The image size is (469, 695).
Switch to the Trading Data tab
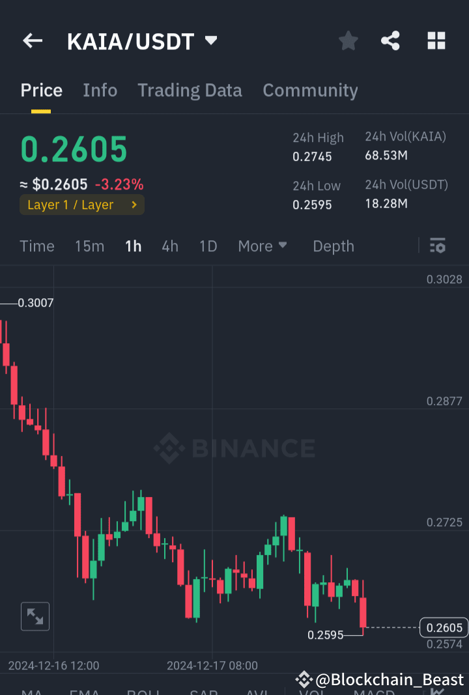190,90
